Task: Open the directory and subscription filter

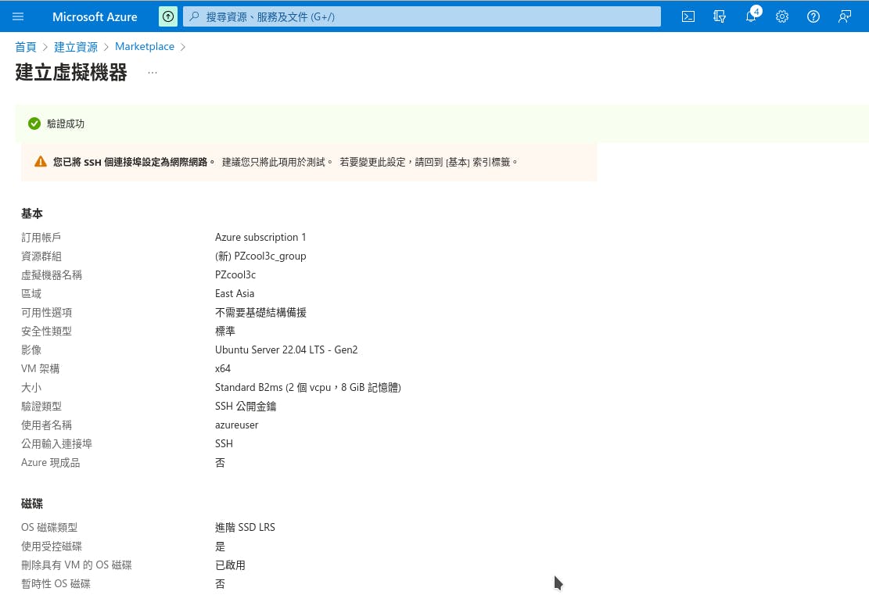Action: tap(720, 16)
